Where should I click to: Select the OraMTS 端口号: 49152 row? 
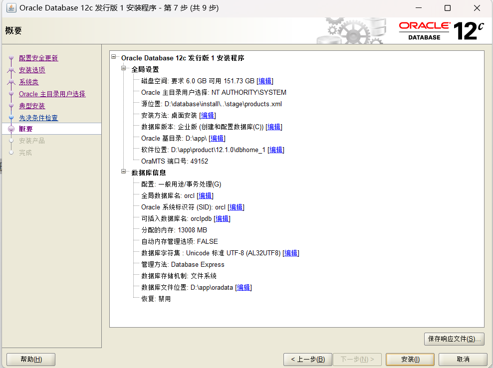click(175, 161)
